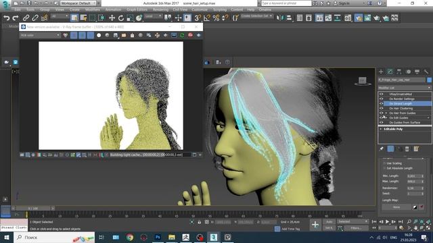
Task: Open the reference coordinate system dropdown
Action: (154, 16)
